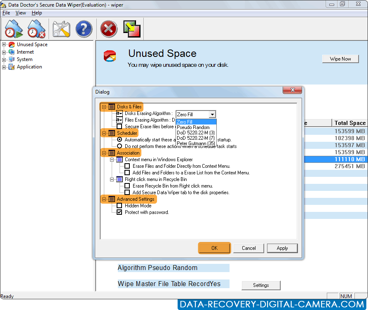Toggle Secure Erase files before checkbox
This screenshot has height=310, width=368.
(x=120, y=127)
